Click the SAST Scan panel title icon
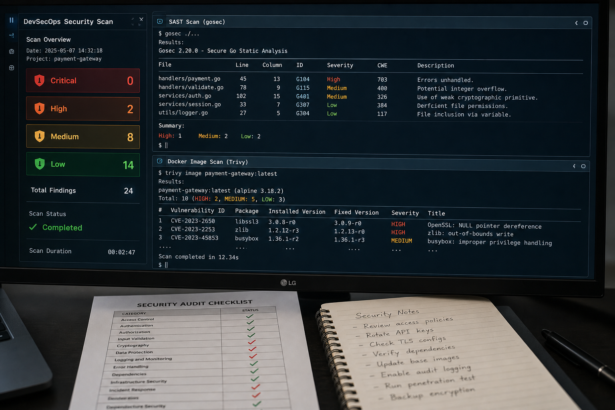The image size is (615, 410). [160, 22]
